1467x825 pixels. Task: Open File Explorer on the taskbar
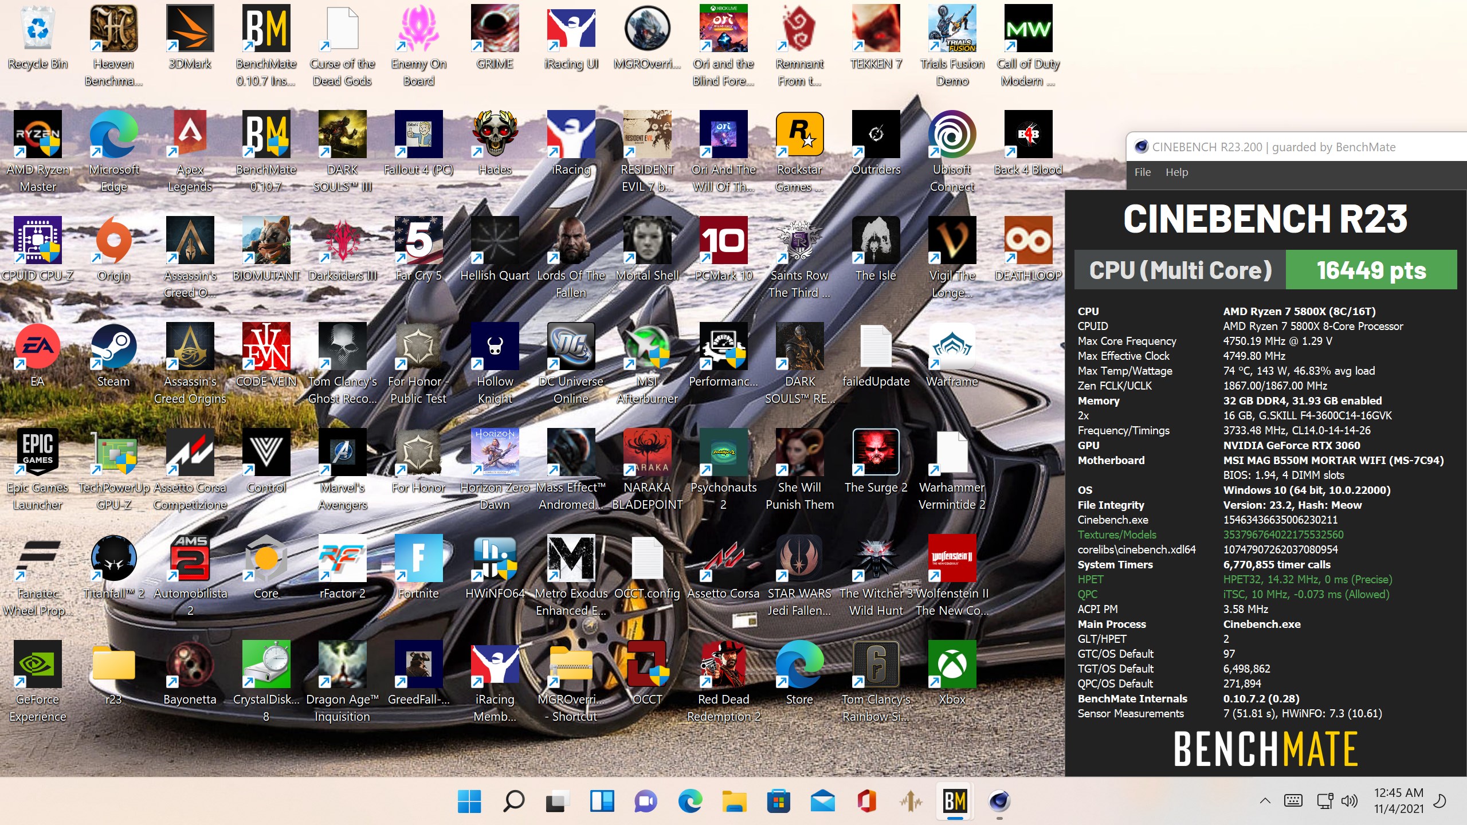pyautogui.click(x=734, y=800)
